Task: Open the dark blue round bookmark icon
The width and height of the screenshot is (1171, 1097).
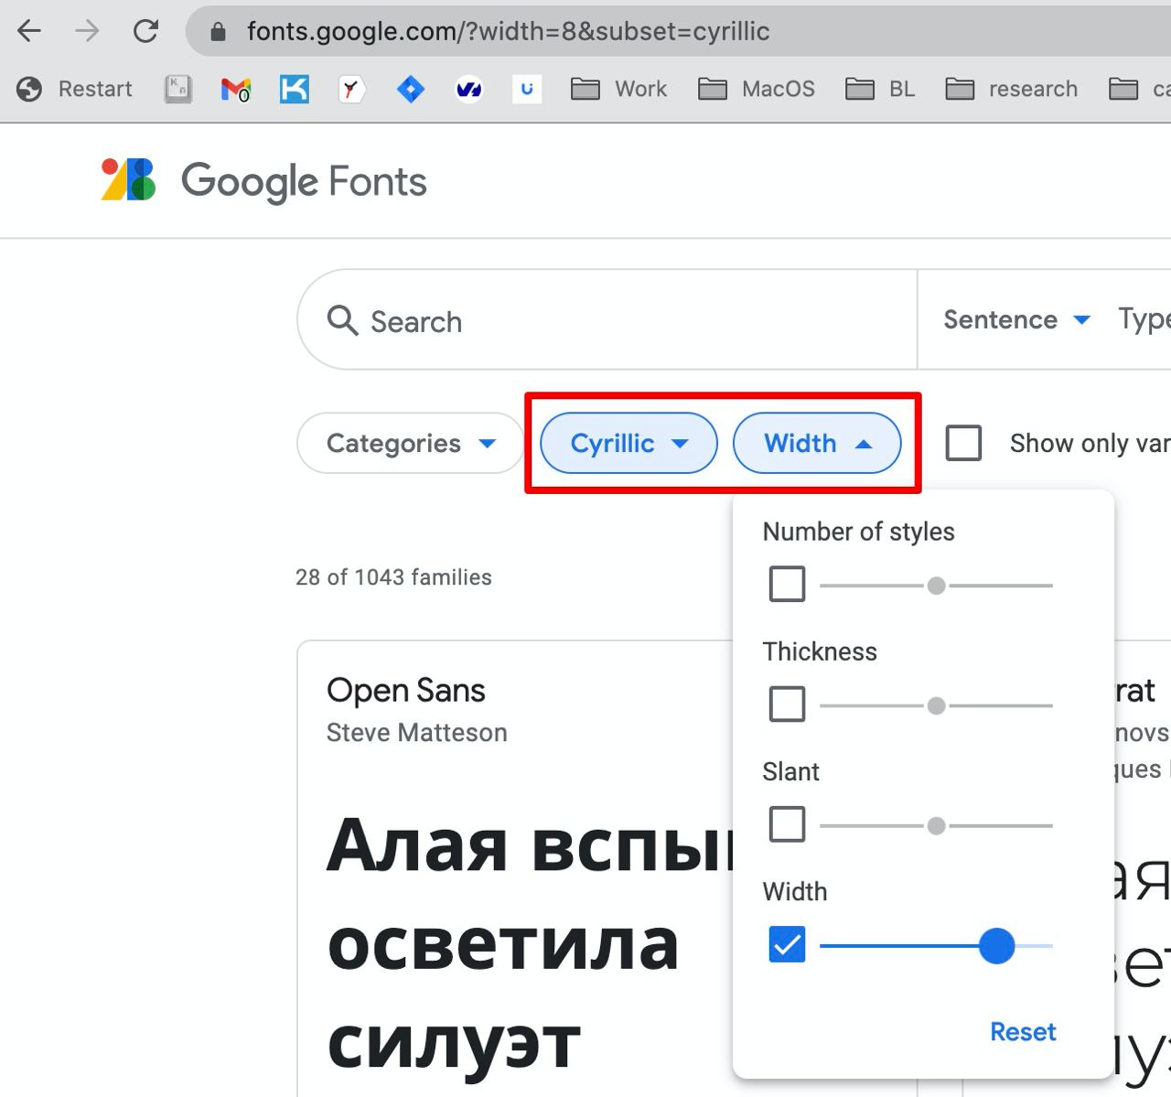Action: (x=469, y=89)
